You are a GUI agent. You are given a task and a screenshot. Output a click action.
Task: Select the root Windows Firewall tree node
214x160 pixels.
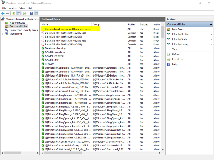pyautogui.click(x=22, y=19)
